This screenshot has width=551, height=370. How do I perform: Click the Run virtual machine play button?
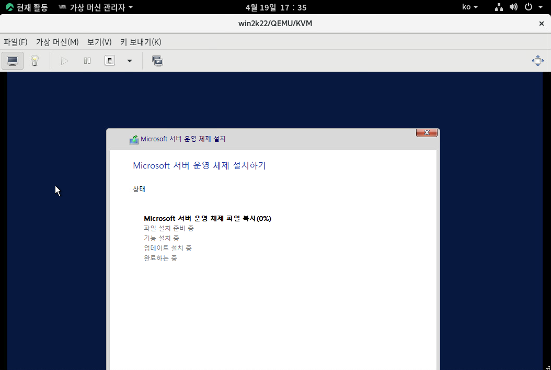click(x=64, y=61)
